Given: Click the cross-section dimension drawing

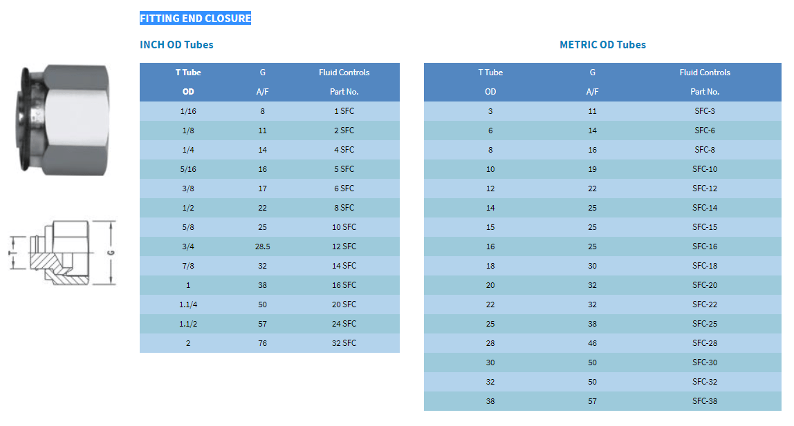Looking at the screenshot, I should click(62, 253).
